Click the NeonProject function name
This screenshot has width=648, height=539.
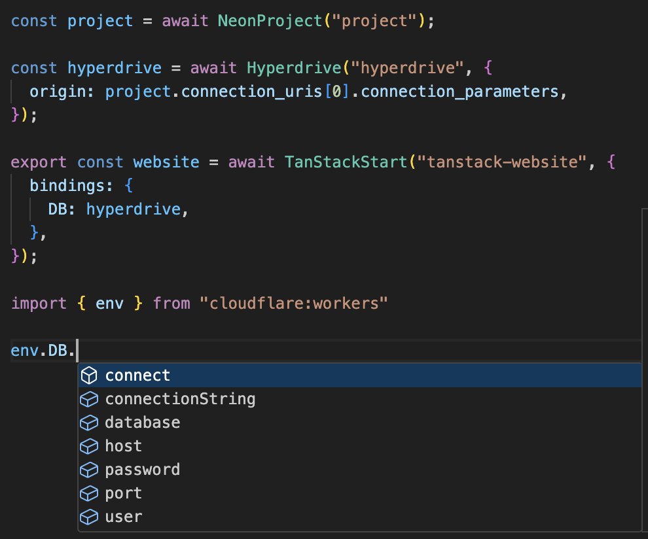(270, 21)
